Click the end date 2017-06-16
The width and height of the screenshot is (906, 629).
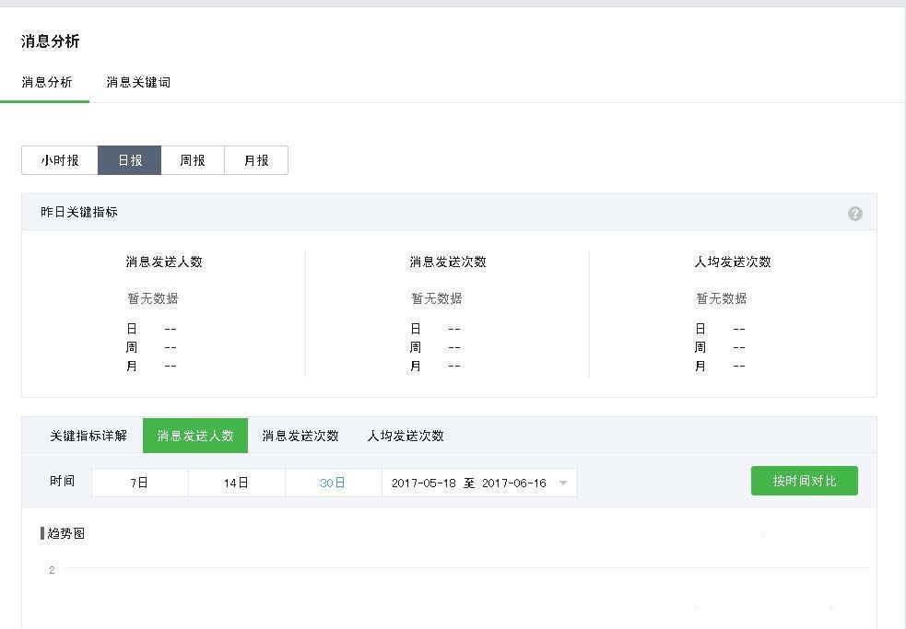(x=513, y=483)
